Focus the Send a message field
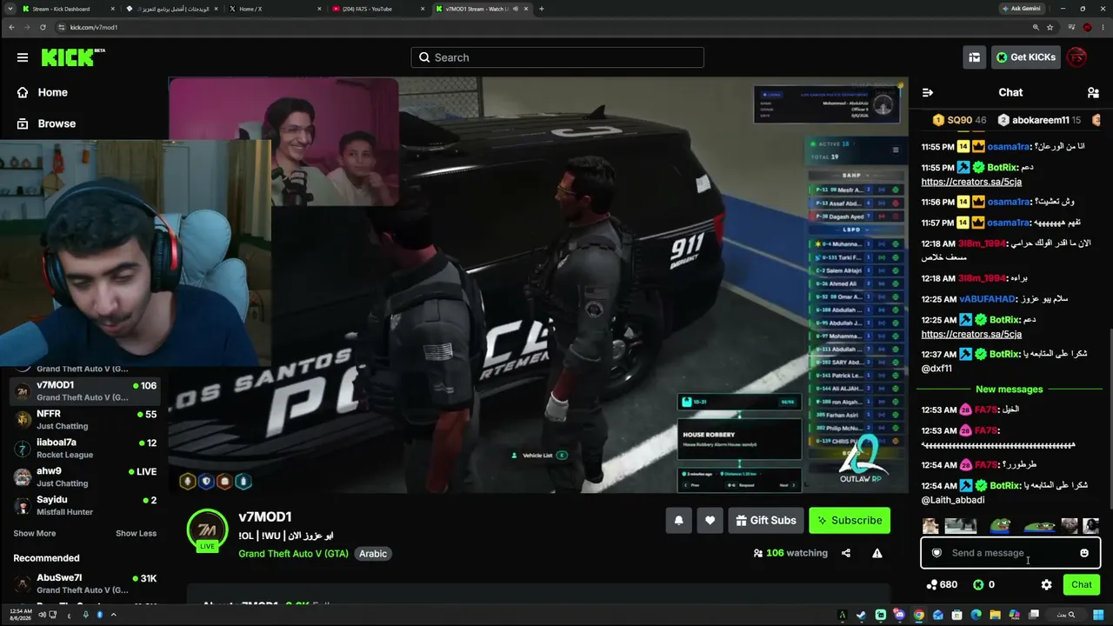This screenshot has height=626, width=1113. 1010,553
